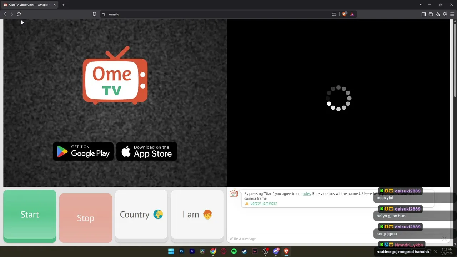The image size is (457, 257).
Task: Open DaVinci Resolve from the taskbar
Action: coord(202,251)
